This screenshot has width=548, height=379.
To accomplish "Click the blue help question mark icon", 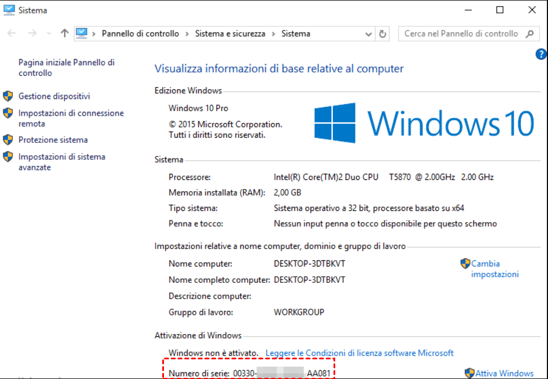I will click(x=541, y=54).
